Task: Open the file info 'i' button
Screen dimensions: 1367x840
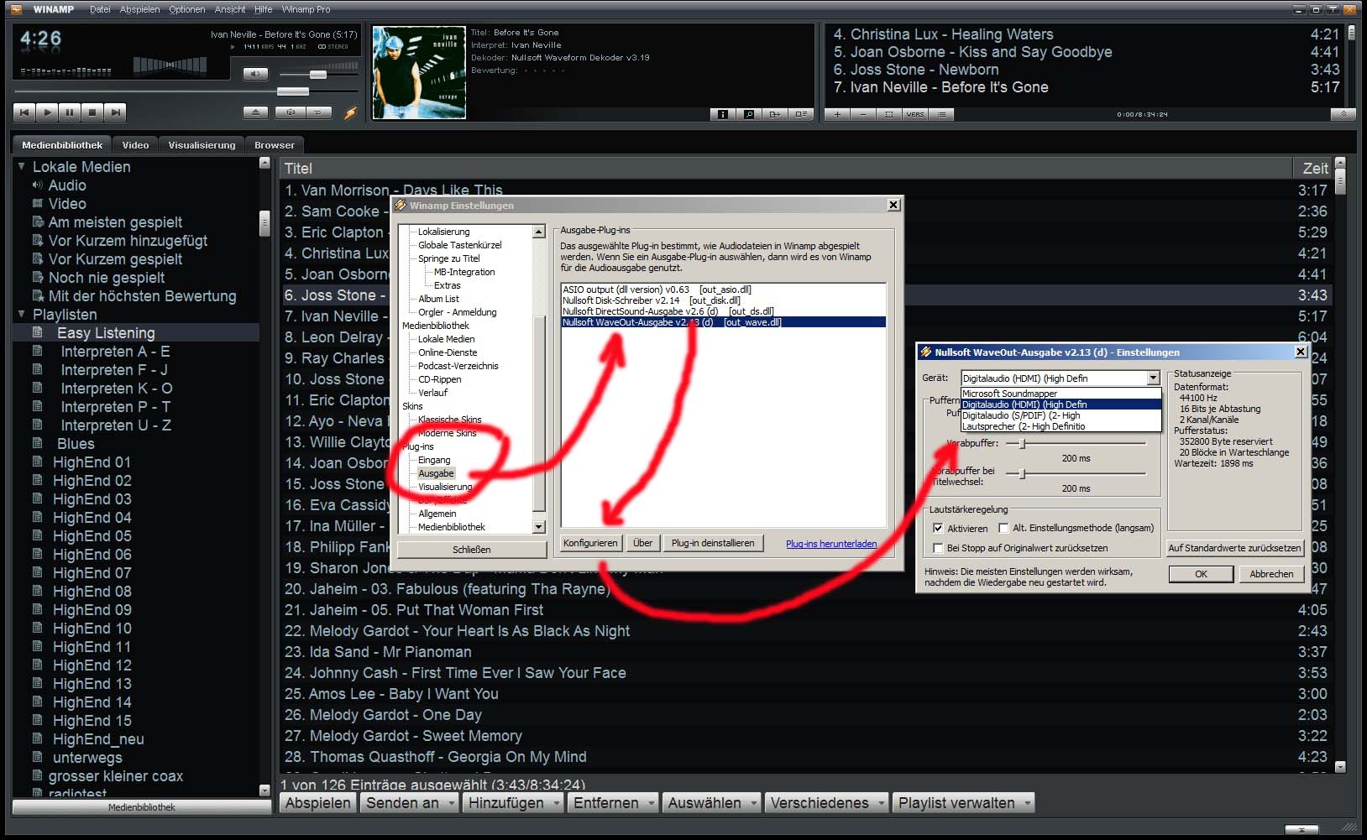Action: 722,114
